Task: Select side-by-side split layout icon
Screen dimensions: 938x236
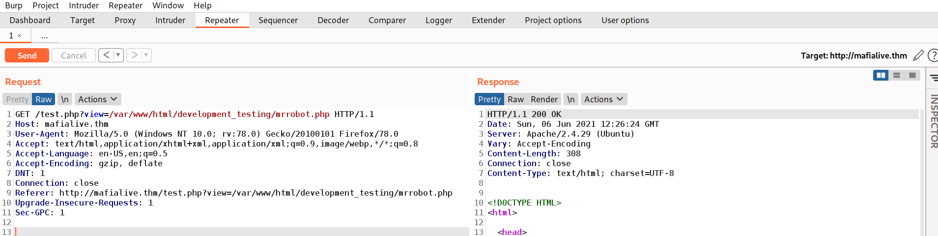Action: pos(881,75)
